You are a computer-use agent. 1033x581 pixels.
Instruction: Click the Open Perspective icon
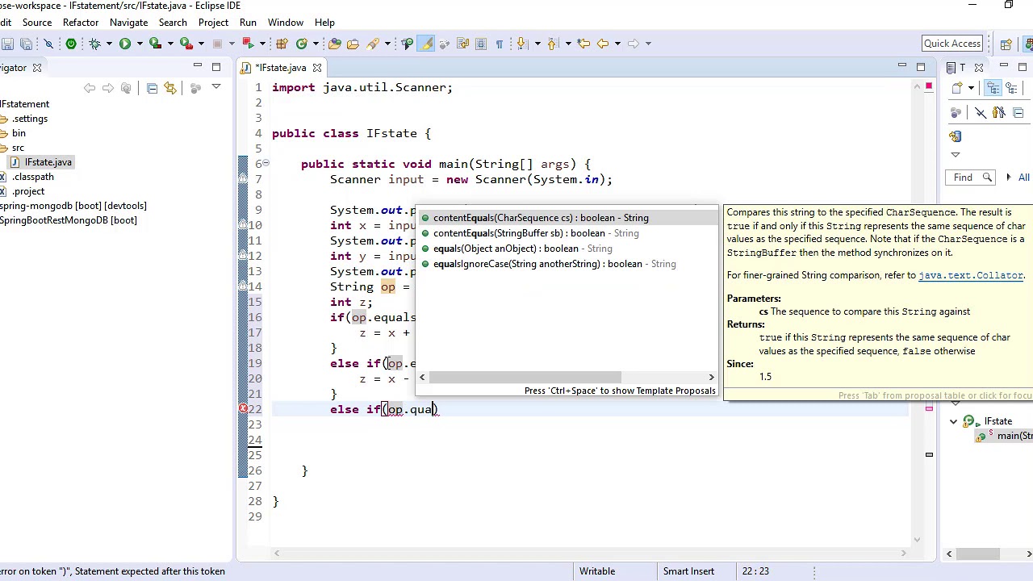click(1006, 44)
